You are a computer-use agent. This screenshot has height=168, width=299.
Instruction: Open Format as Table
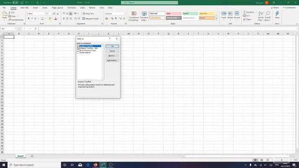144,16
